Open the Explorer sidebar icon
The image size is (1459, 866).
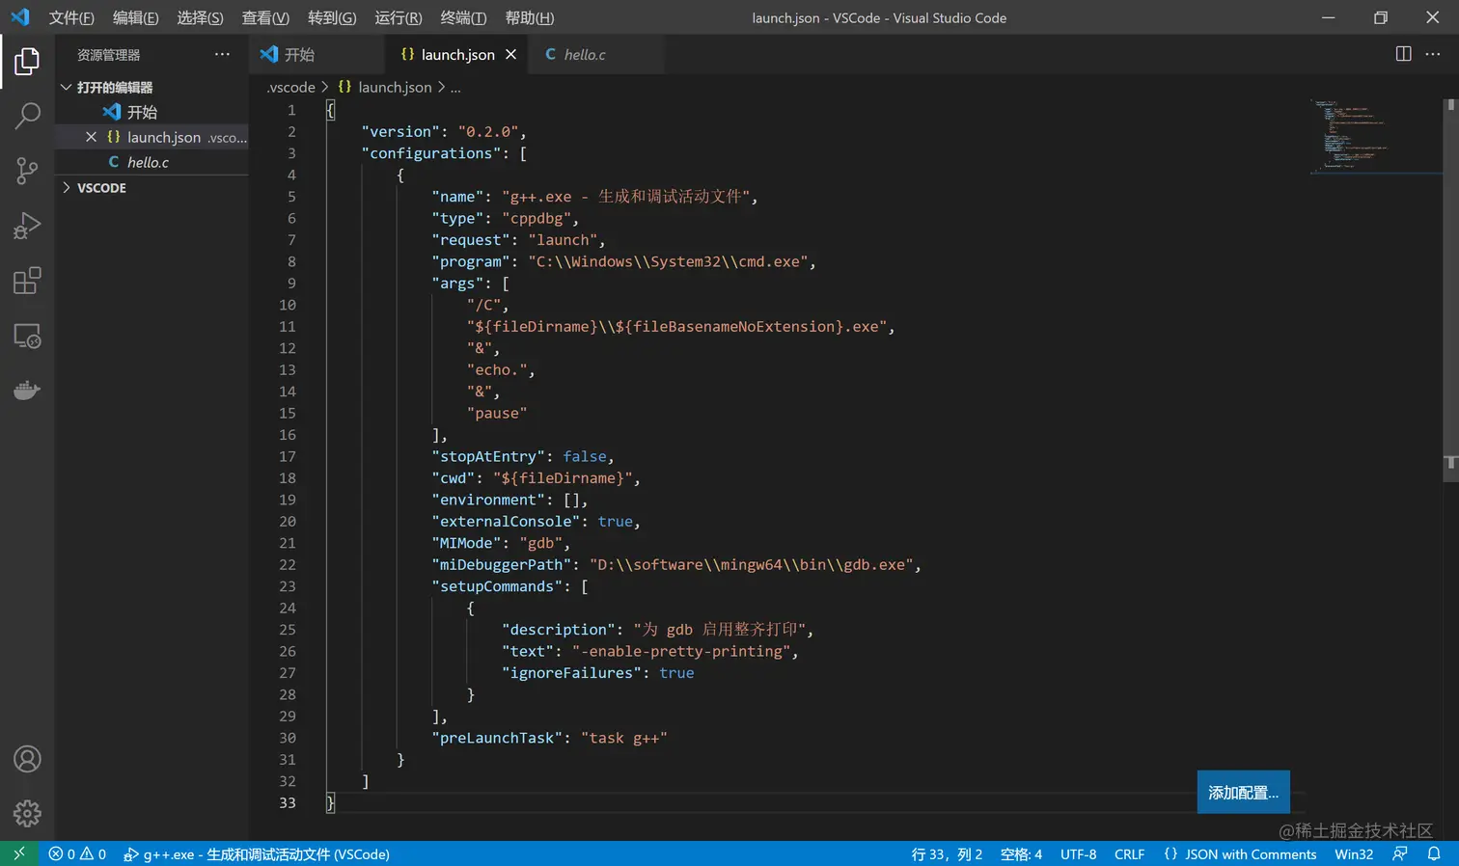(26, 61)
